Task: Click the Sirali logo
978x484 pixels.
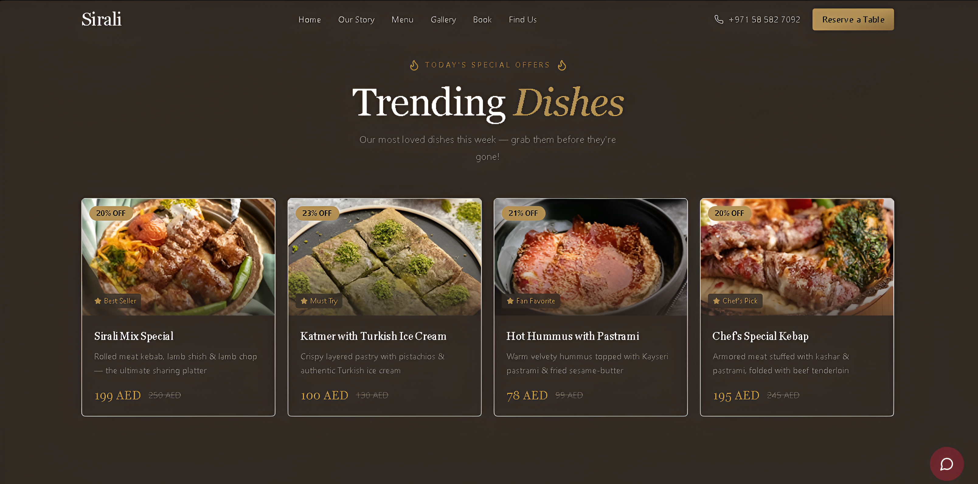Action: 101,19
